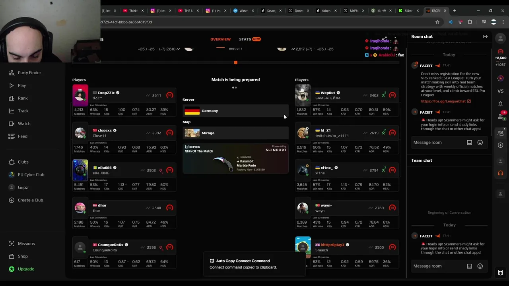This screenshot has width=509, height=286.
Task: Open a new browser tab
Action: point(455,11)
